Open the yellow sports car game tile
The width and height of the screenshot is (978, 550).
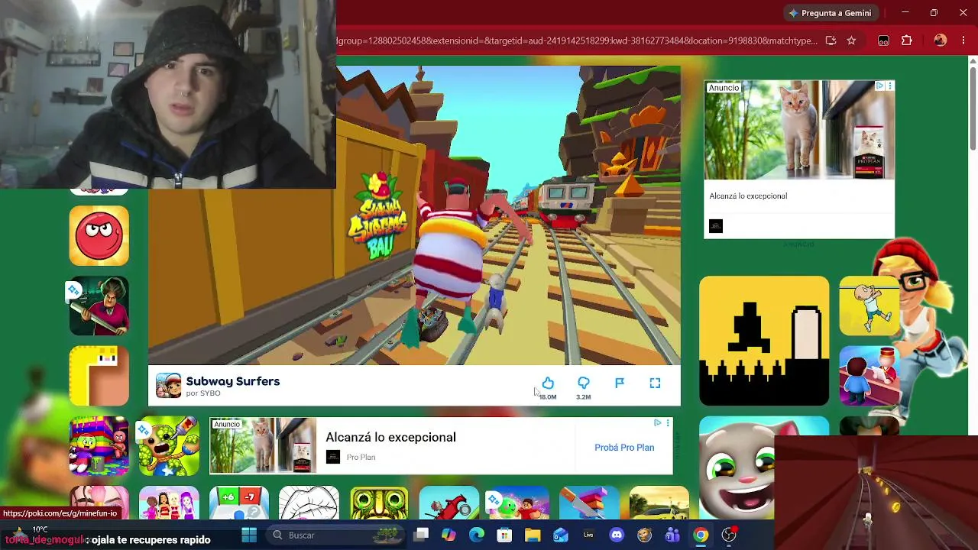(659, 503)
